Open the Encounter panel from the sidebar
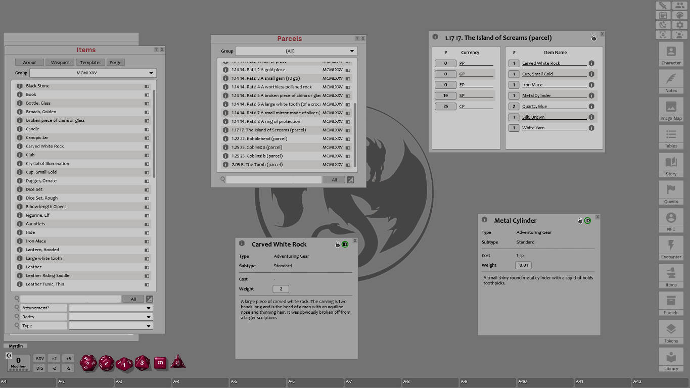Image resolution: width=690 pixels, height=388 pixels. (671, 248)
